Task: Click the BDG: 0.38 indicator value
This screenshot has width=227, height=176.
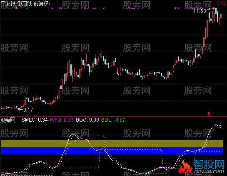Action: 87,120
